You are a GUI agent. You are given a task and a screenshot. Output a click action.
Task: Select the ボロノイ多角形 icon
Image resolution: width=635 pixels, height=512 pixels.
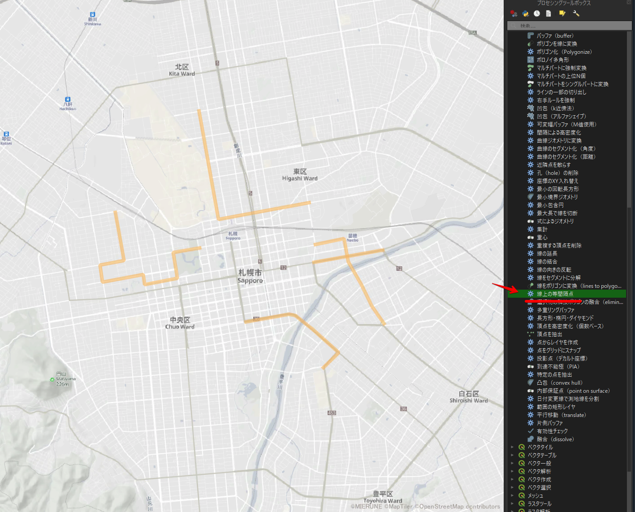[x=531, y=60]
